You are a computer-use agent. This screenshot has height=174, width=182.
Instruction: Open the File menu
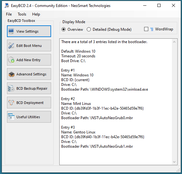click(9, 14)
